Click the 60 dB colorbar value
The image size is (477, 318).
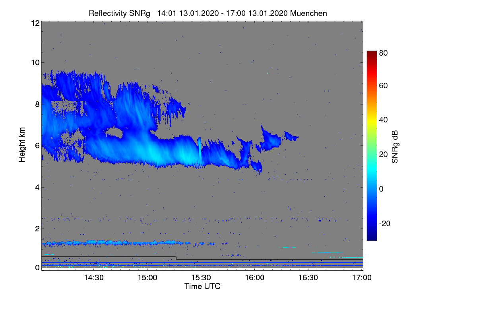click(x=384, y=85)
